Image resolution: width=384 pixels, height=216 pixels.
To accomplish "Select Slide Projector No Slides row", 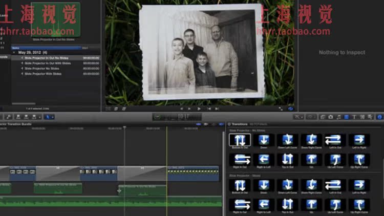I will coord(56,68).
